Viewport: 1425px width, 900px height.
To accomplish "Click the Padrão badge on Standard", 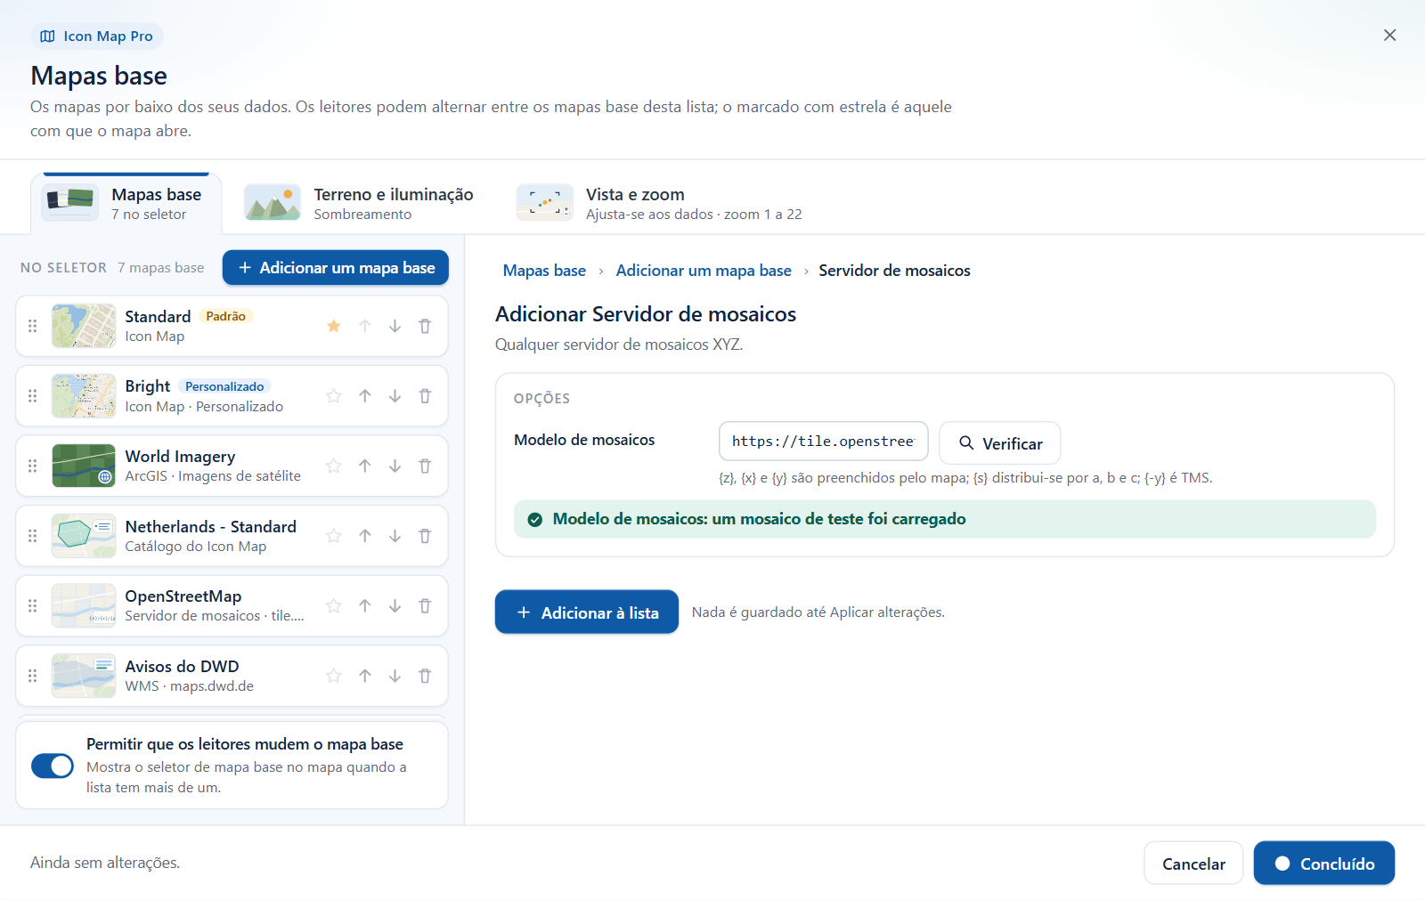I will [226, 316].
